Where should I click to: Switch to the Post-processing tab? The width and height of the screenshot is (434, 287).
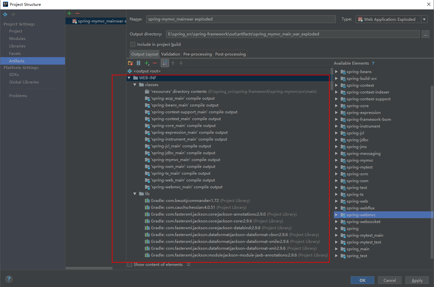(x=230, y=54)
